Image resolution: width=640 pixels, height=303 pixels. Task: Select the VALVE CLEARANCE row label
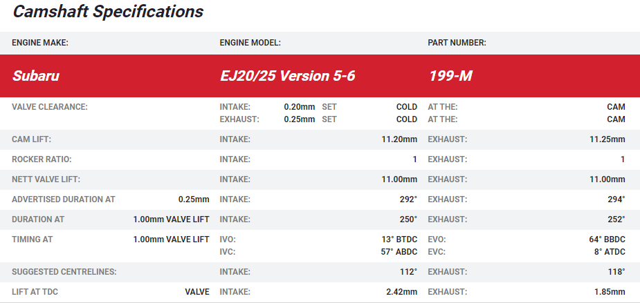[51, 107]
